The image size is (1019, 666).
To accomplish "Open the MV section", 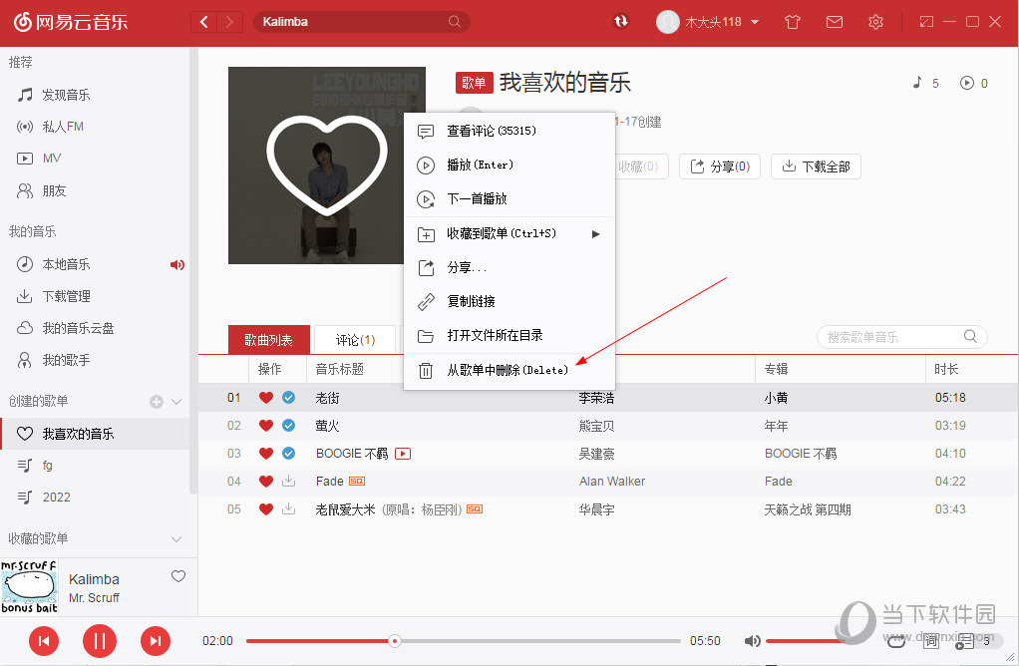I will pyautogui.click(x=55, y=158).
